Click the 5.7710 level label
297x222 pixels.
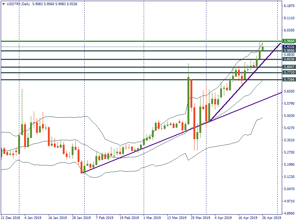[x=289, y=73]
